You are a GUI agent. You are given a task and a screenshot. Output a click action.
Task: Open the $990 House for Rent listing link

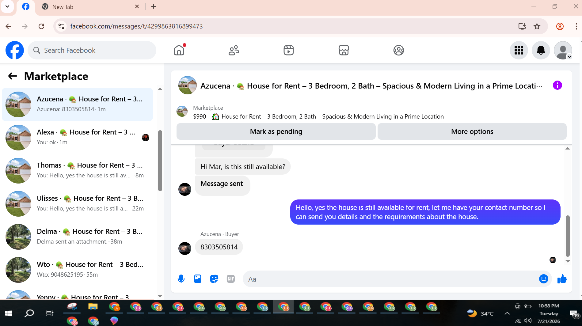coord(318,116)
